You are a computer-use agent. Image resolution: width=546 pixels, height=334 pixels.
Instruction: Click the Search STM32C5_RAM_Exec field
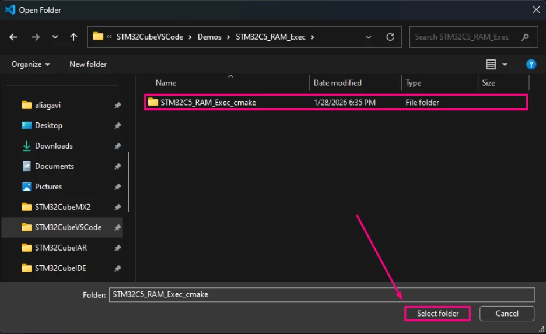(474, 37)
